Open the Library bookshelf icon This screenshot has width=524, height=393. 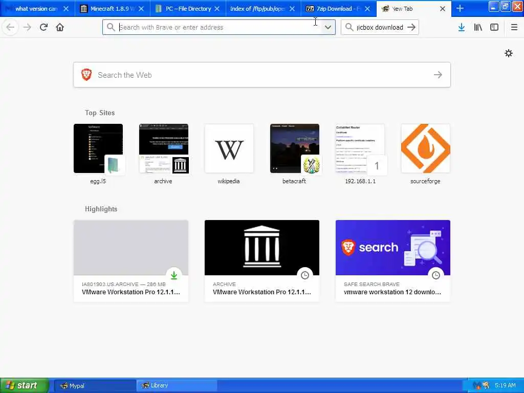point(478,28)
